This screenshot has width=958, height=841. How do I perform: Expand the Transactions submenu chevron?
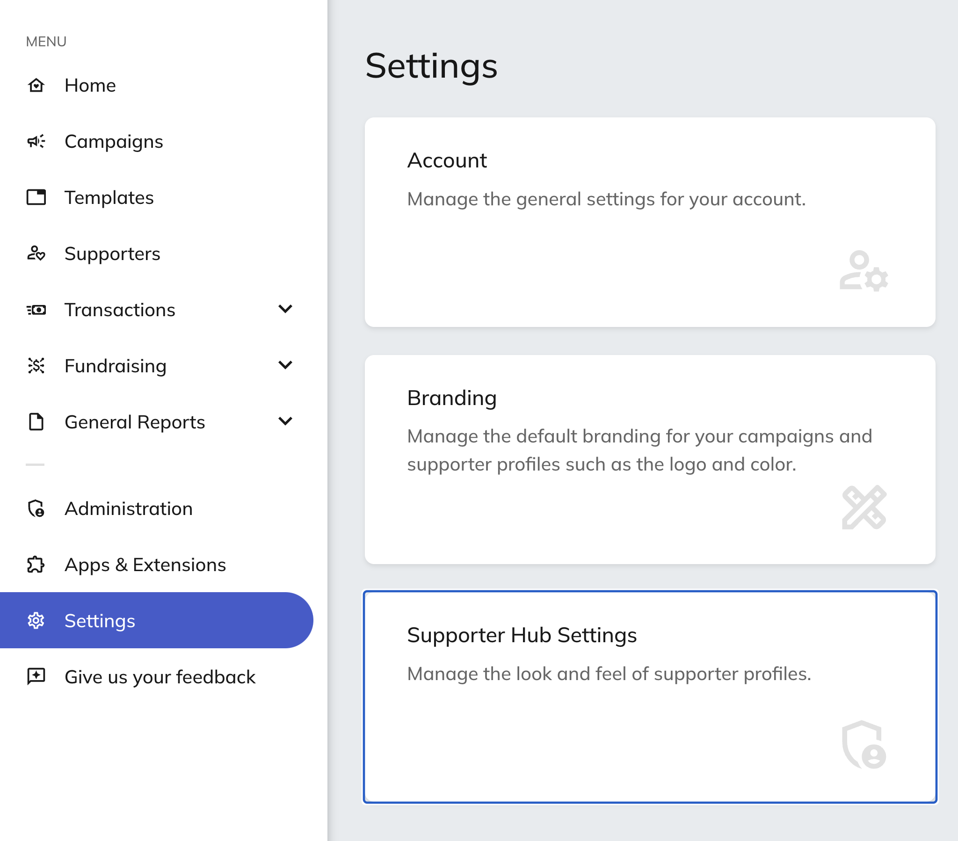(x=285, y=309)
